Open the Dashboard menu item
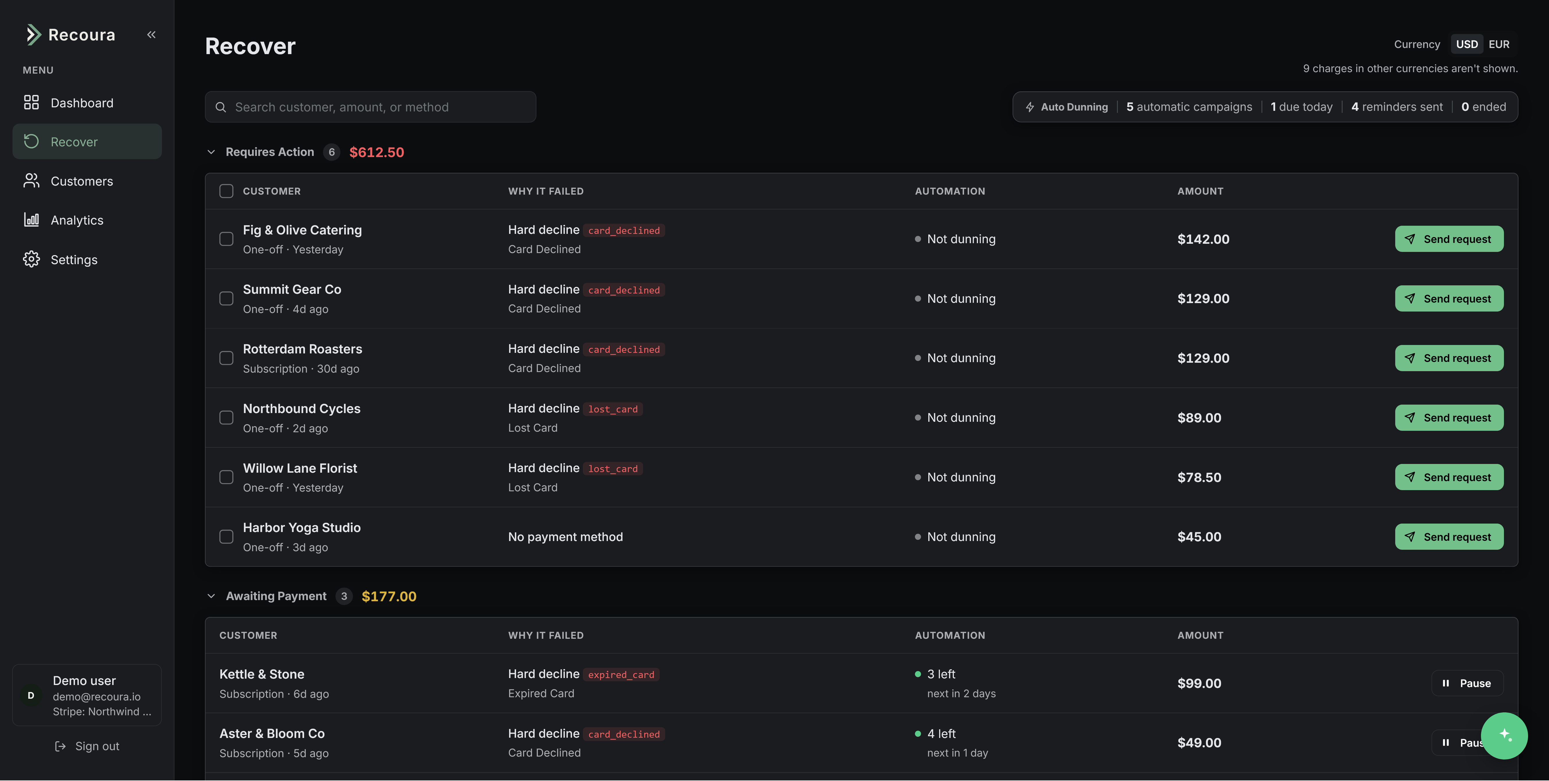Viewport: 1549px width, 781px height. click(x=87, y=102)
